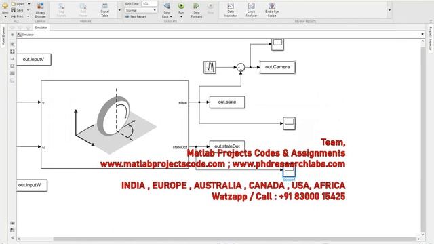The width and height of the screenshot is (434, 244).
Task: Click the sample time display palette icon
Action: pyautogui.click(x=12, y=59)
